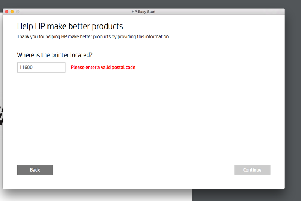Viewport: 301px width, 201px height.
Task: Click the dark strip above the title bar
Action: (150, 4)
